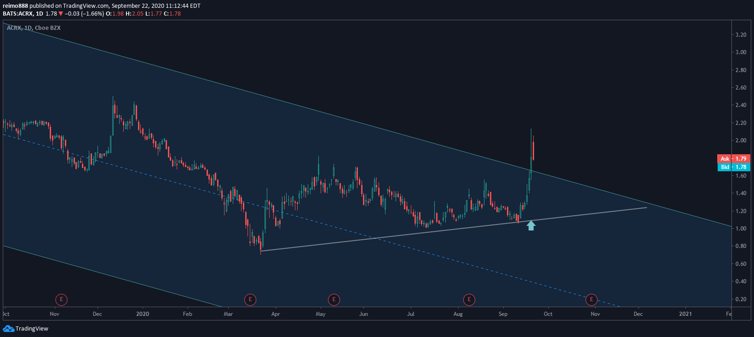Click the 2.80 price axis label

tap(741, 70)
